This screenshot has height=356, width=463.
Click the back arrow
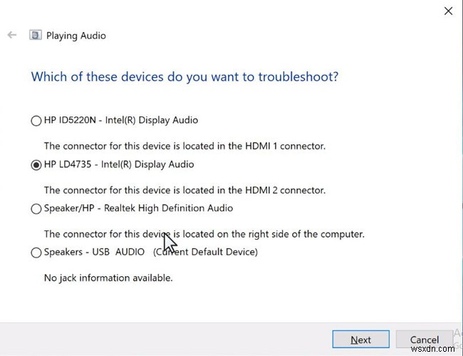click(x=11, y=35)
